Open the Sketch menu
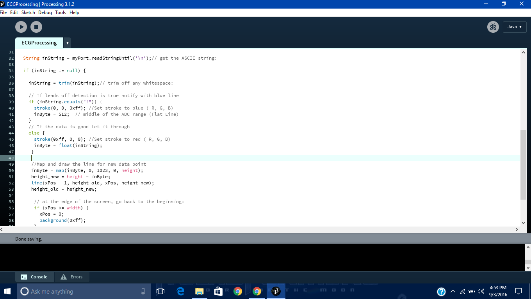Image resolution: width=531 pixels, height=301 pixels. [28, 12]
